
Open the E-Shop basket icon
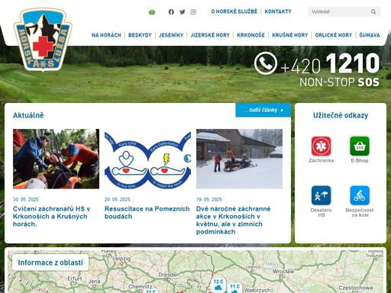(x=360, y=146)
